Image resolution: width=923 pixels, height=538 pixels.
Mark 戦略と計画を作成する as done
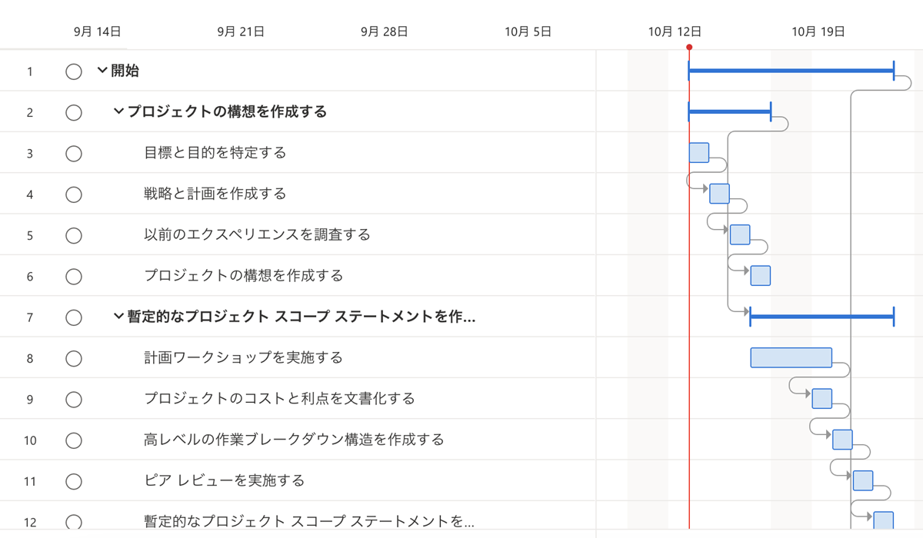pyautogui.click(x=74, y=194)
